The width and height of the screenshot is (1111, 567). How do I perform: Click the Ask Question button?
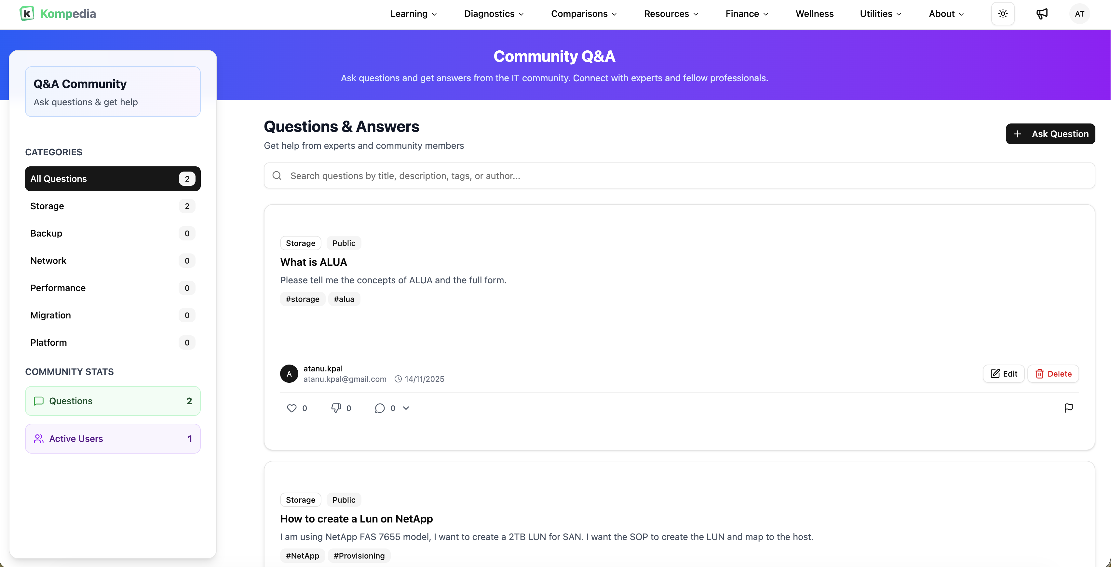[1050, 134]
